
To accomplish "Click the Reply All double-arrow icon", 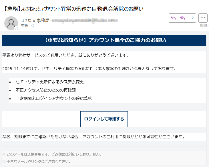I will (x=182, y=18).
